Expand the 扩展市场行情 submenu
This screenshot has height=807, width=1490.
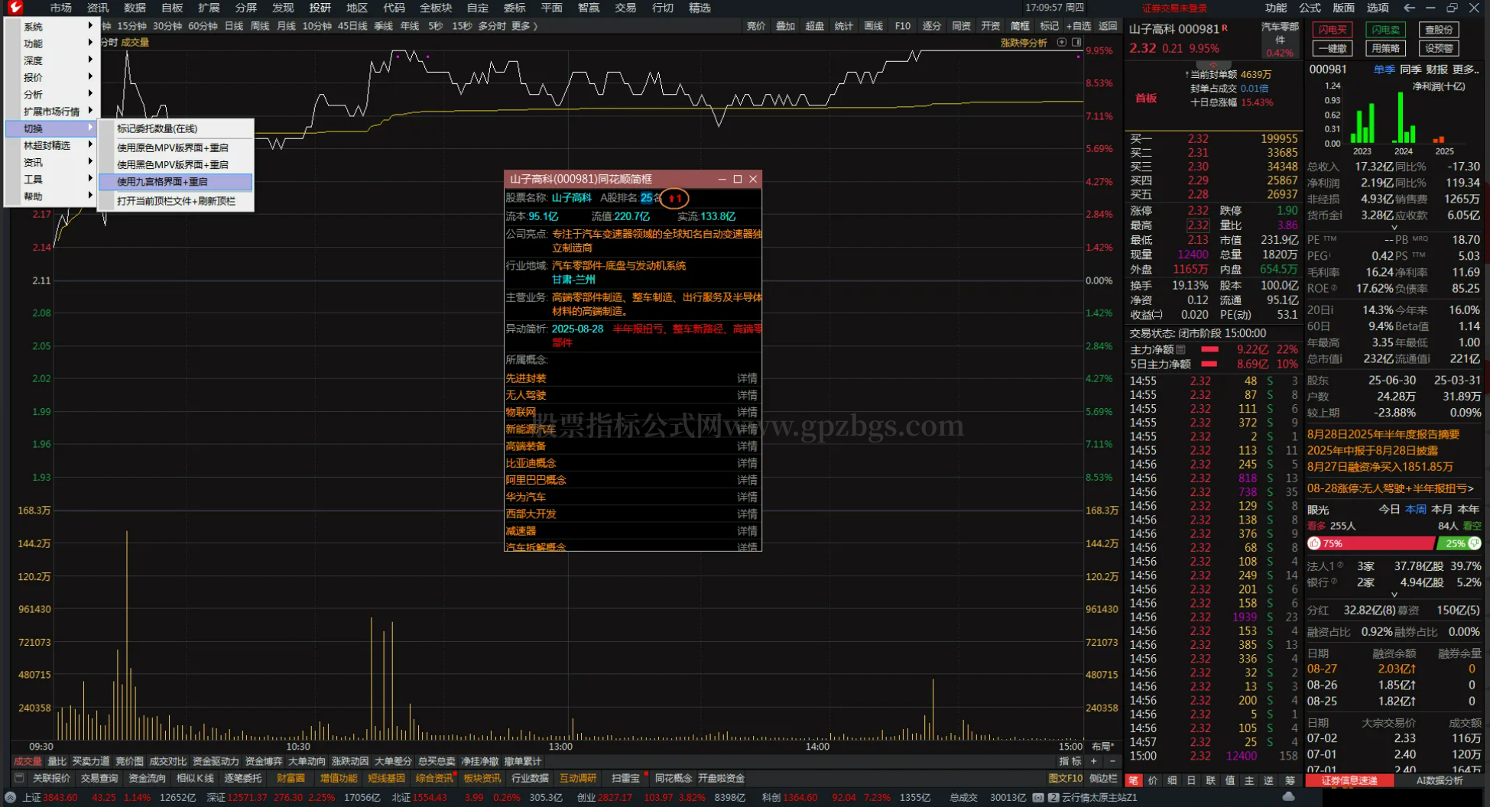(52, 112)
